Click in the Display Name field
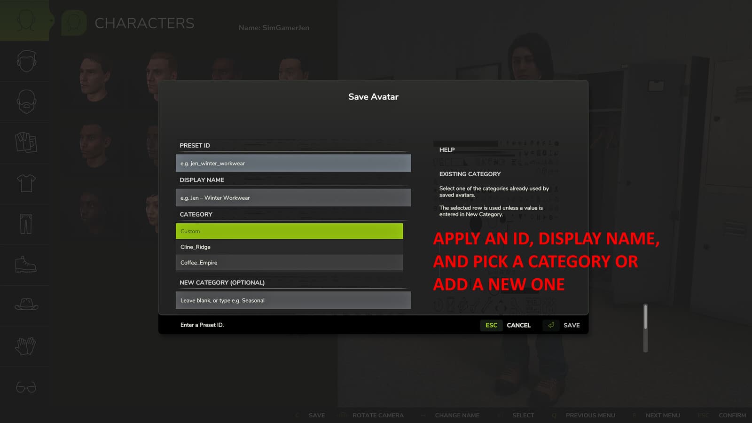This screenshot has width=752, height=423. (x=293, y=197)
